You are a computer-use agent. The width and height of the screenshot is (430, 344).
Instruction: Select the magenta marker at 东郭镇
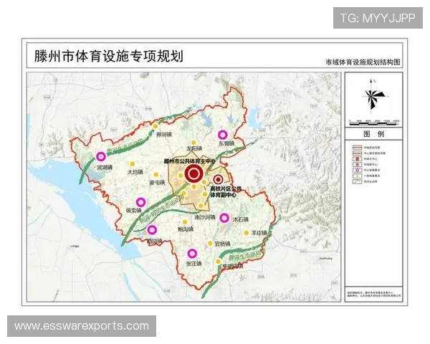(223, 135)
